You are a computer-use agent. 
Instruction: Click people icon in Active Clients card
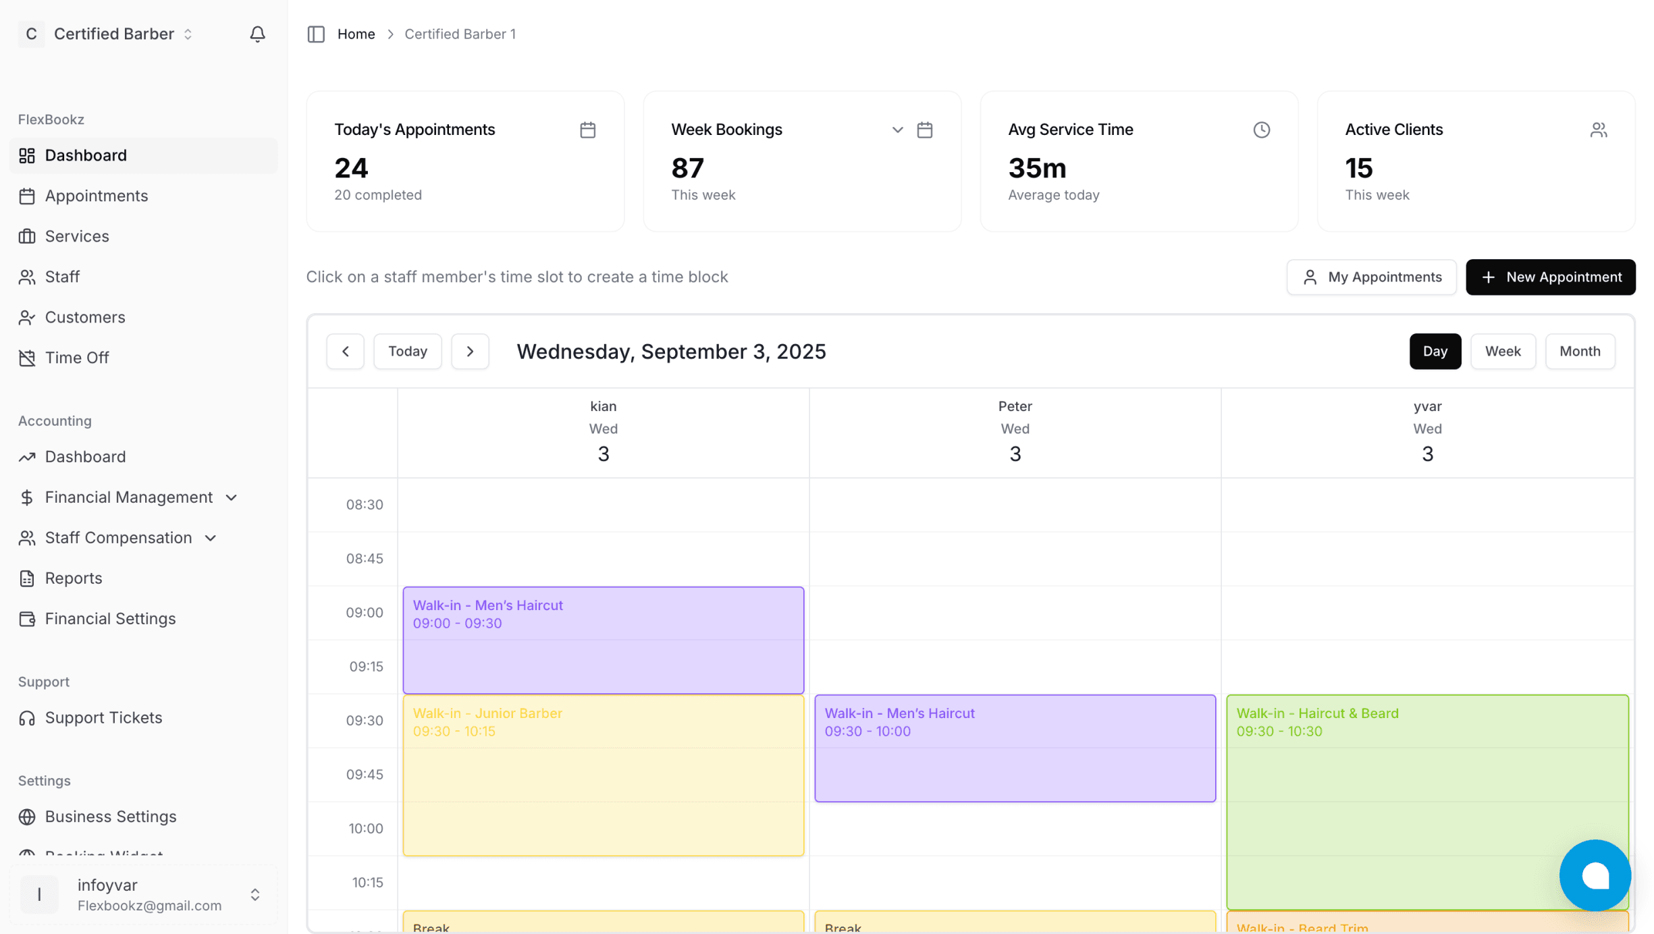[1598, 130]
